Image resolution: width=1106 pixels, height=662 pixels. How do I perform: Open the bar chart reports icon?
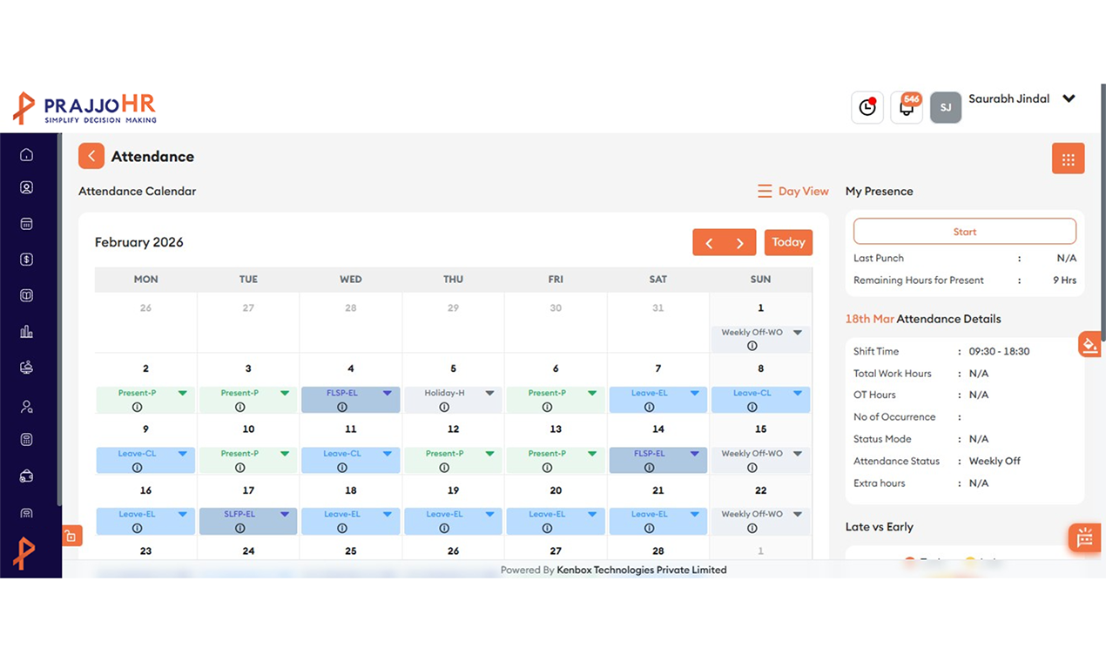[x=27, y=332]
